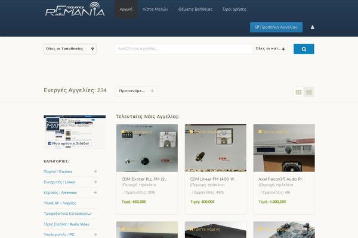Open CDM Exciter PLL FM listing title
This screenshot has height=238, width=358.
(x=144, y=179)
